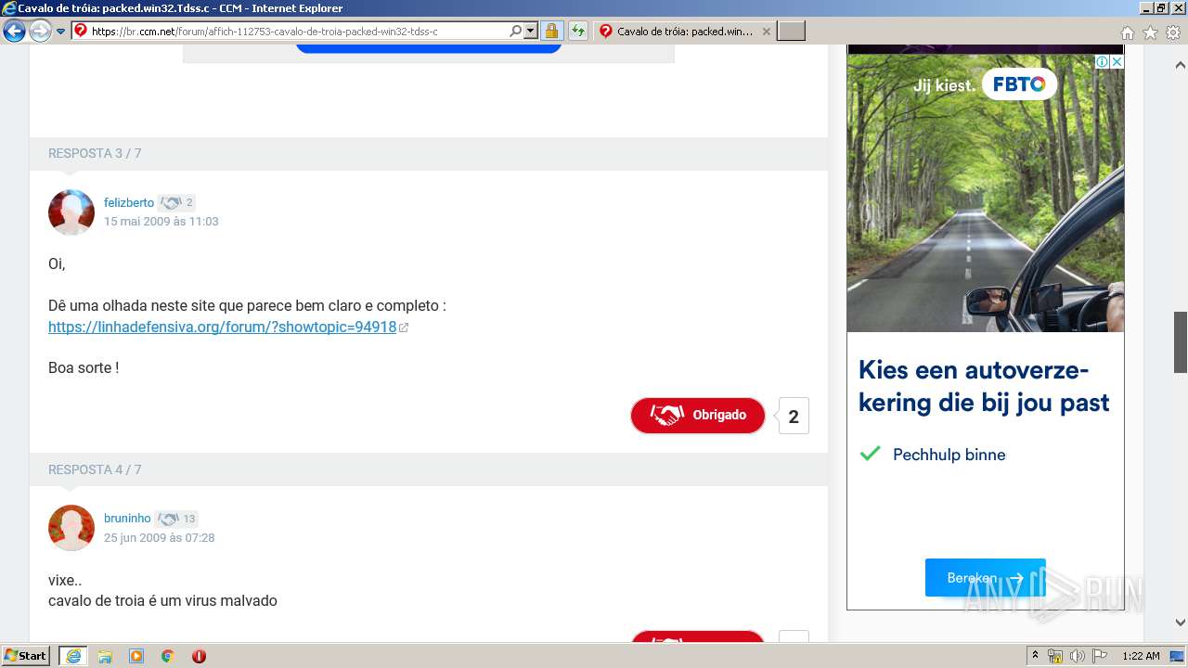Screen dimensions: 1188x668
Task: Click the red Opera-style taskbar icon
Action: [199, 656]
